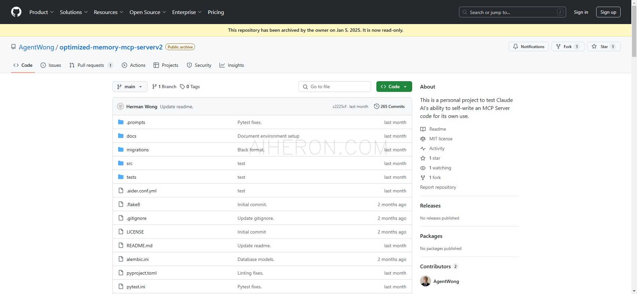Open the Pricing page
637x294 pixels.
click(x=216, y=12)
